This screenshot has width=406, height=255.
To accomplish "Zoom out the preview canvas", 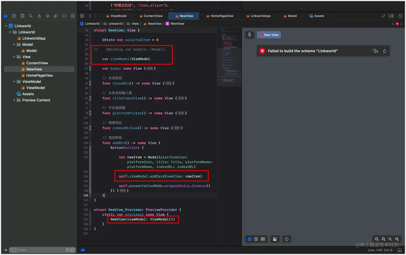I will coord(377,239).
